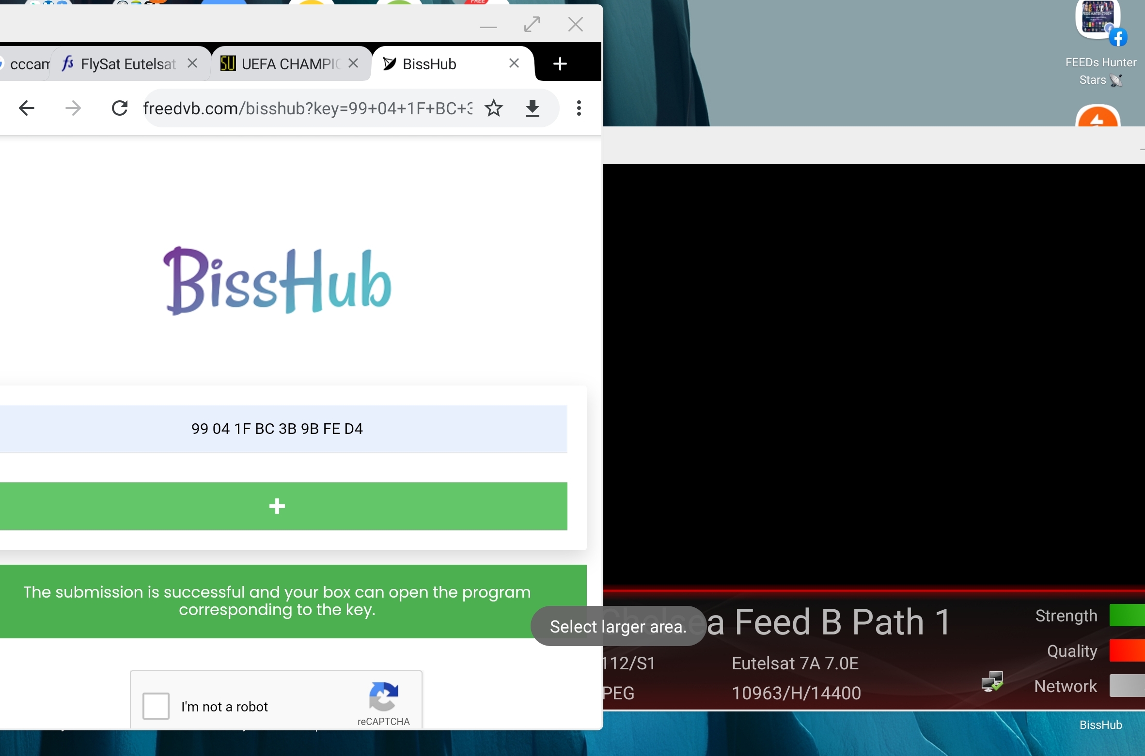Open downloads via the download arrow icon

click(533, 108)
